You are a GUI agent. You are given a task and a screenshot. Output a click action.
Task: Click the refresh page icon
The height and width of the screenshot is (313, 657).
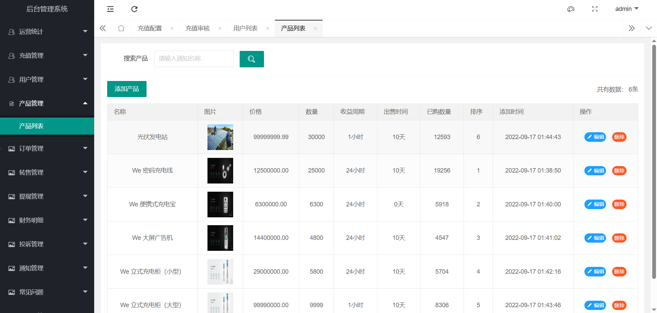pos(134,9)
